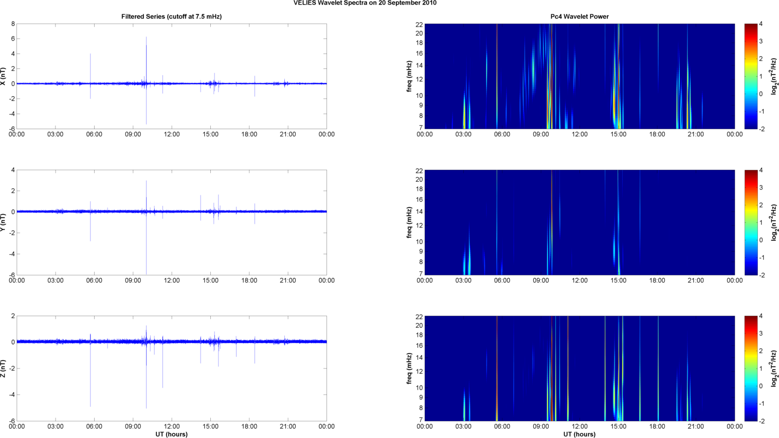Select the Pc4 Wavelet Power title
The width and height of the screenshot is (779, 438).
tap(579, 16)
